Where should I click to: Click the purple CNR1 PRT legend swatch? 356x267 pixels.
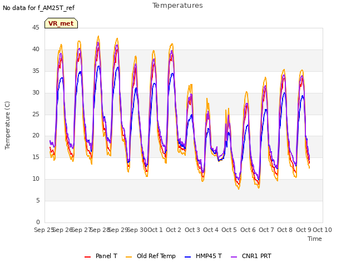[234, 257]
